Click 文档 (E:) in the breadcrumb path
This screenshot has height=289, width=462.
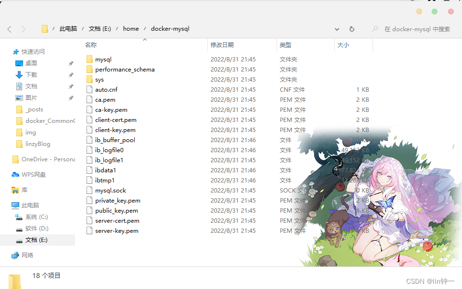coord(100,28)
